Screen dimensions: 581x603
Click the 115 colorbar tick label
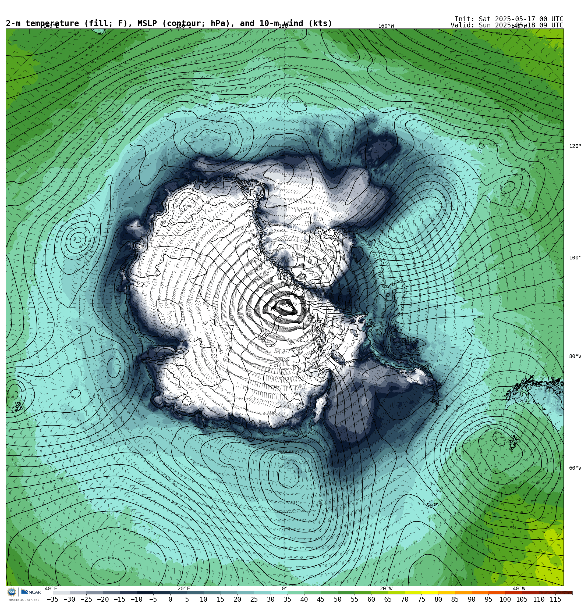[555, 599]
